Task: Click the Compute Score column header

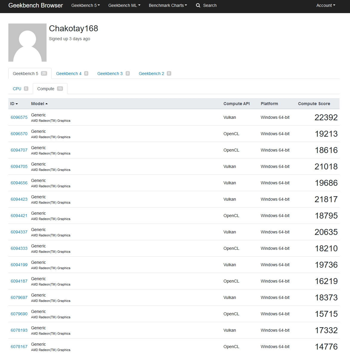Action: (x=314, y=104)
